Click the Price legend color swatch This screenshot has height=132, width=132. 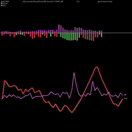(x=2, y=6)
